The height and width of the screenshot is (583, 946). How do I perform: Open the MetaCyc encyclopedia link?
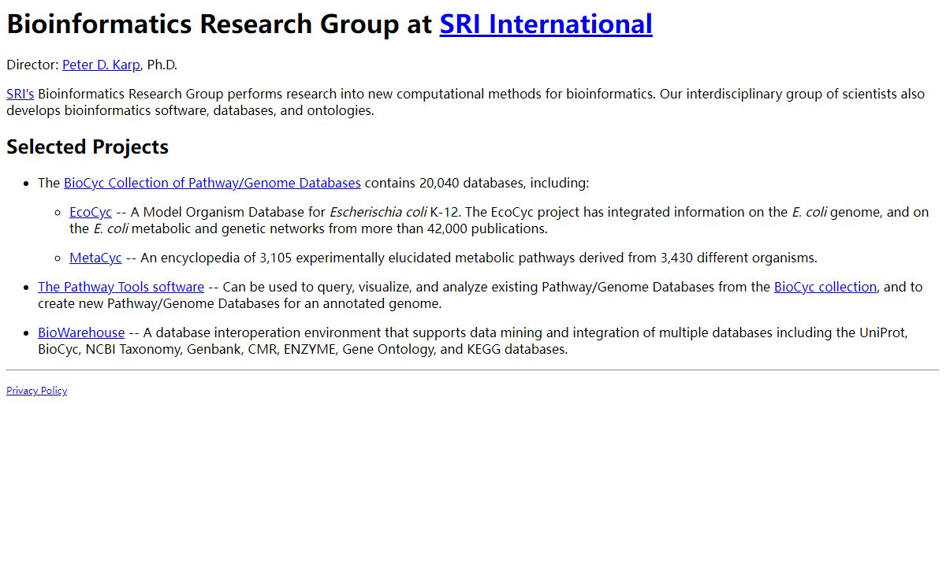(95, 258)
